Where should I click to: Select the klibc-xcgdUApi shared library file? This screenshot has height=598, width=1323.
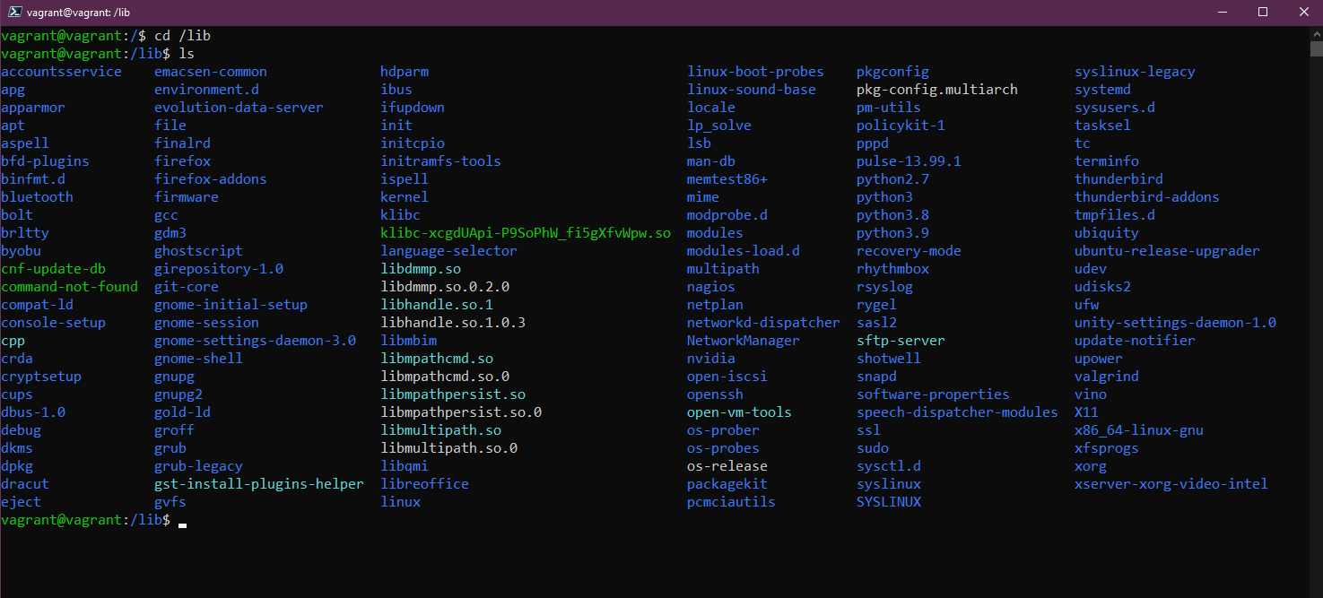pos(524,232)
